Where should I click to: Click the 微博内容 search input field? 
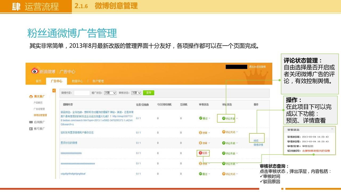point(82,93)
